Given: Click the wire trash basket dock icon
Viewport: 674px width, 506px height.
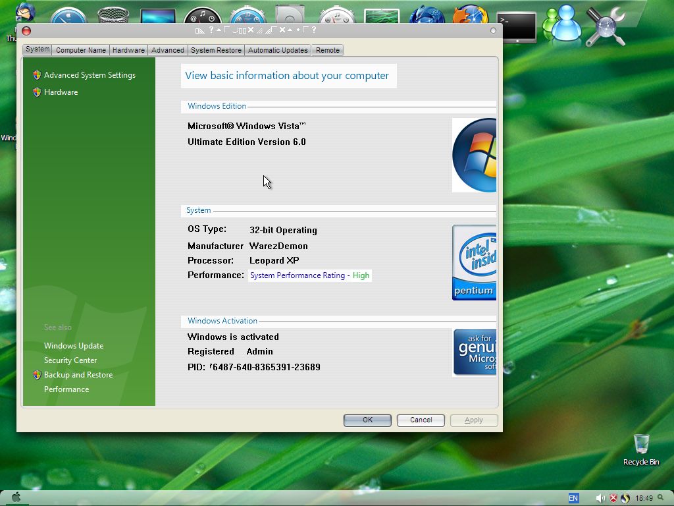Looking at the screenshot, I should 113,16.
